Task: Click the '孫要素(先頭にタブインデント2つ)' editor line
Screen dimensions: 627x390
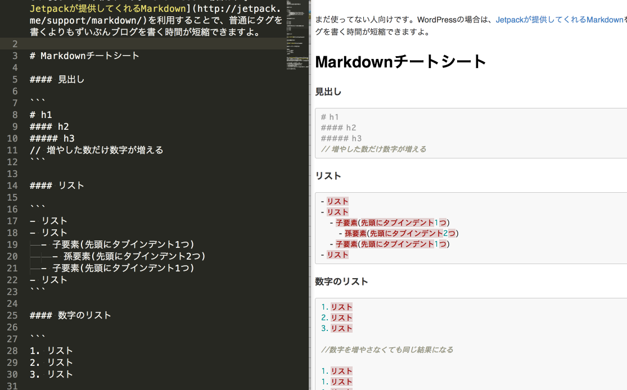Action: coord(129,257)
